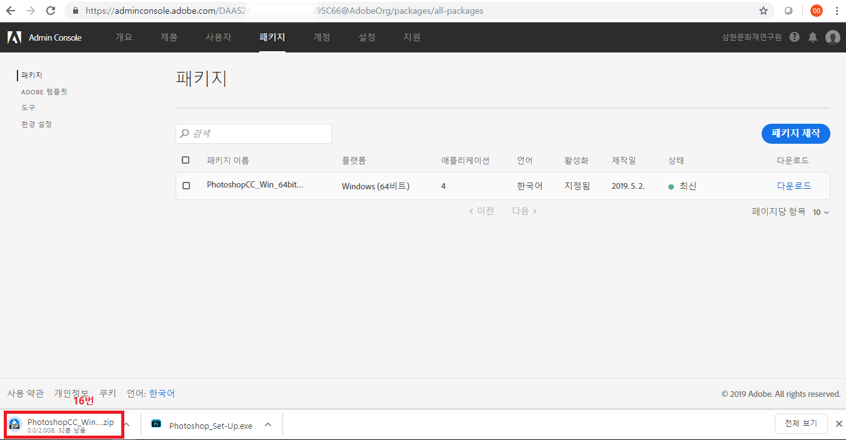
Task: Click the 전체 보기 button
Action: pos(801,423)
